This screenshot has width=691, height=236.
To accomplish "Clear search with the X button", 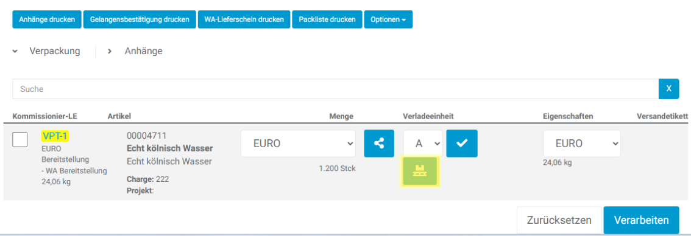I will 668,89.
